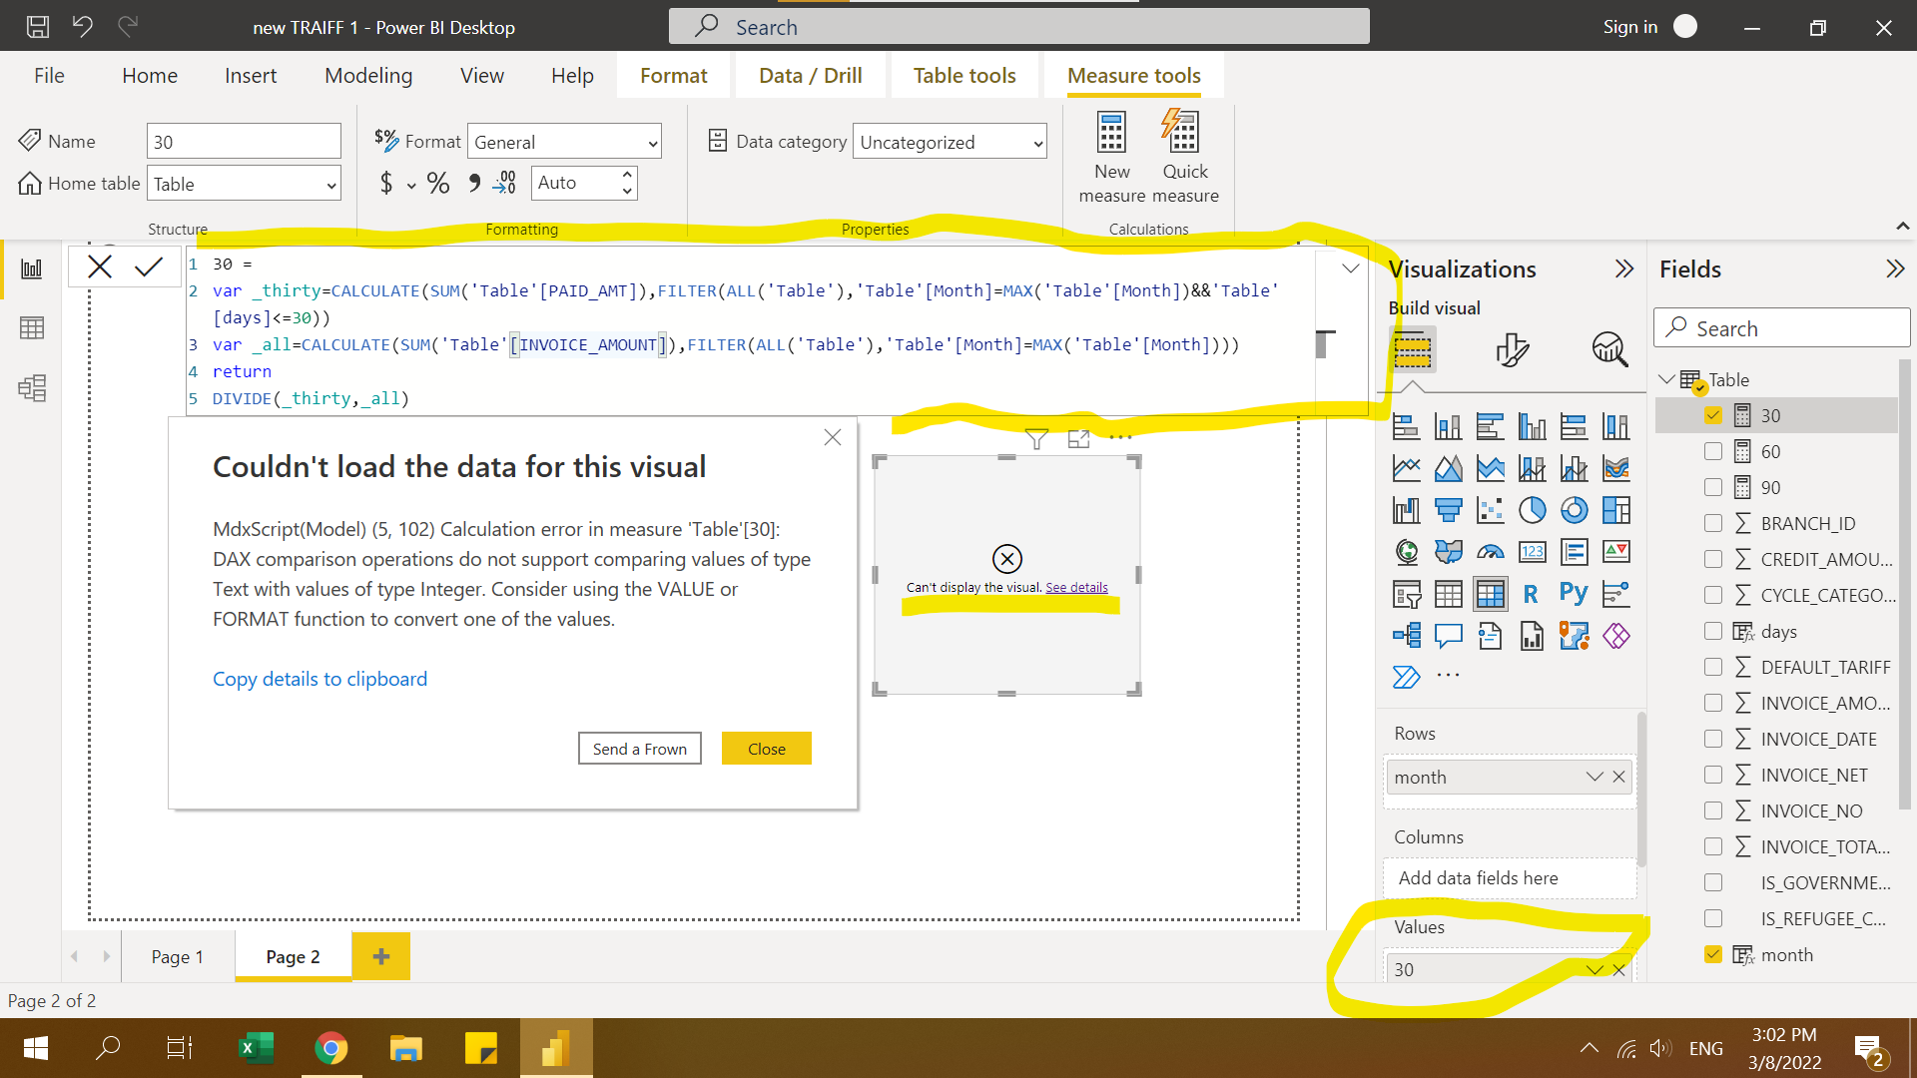
Task: Check the BRANCH_ID field
Action: click(x=1713, y=523)
